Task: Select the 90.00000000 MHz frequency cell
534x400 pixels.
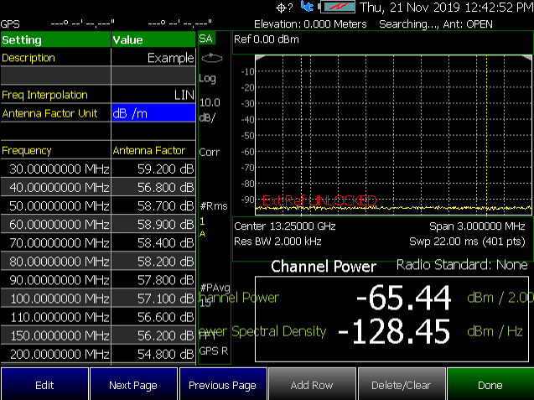Action: [56, 280]
